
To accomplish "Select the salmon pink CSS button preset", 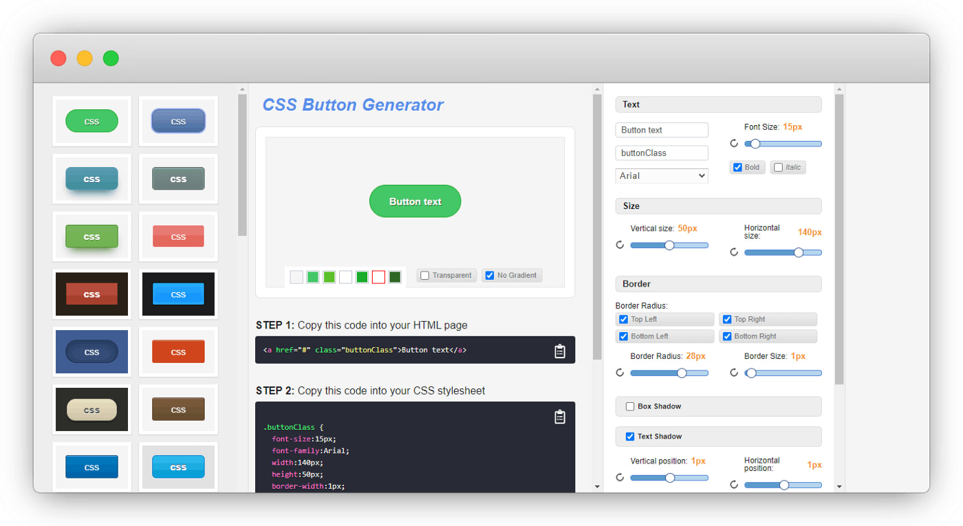I will point(178,237).
